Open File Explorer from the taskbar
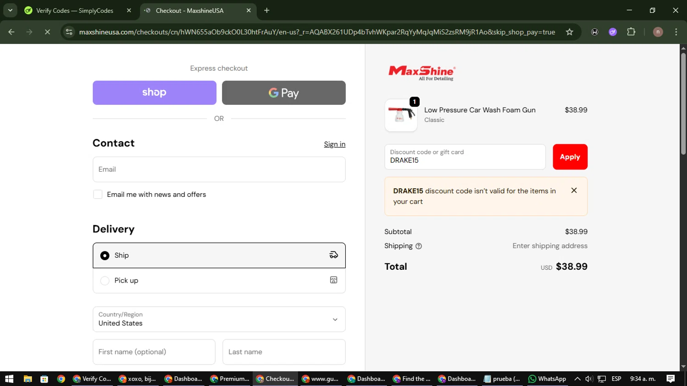Screen dimensions: 687x386 point(27,379)
